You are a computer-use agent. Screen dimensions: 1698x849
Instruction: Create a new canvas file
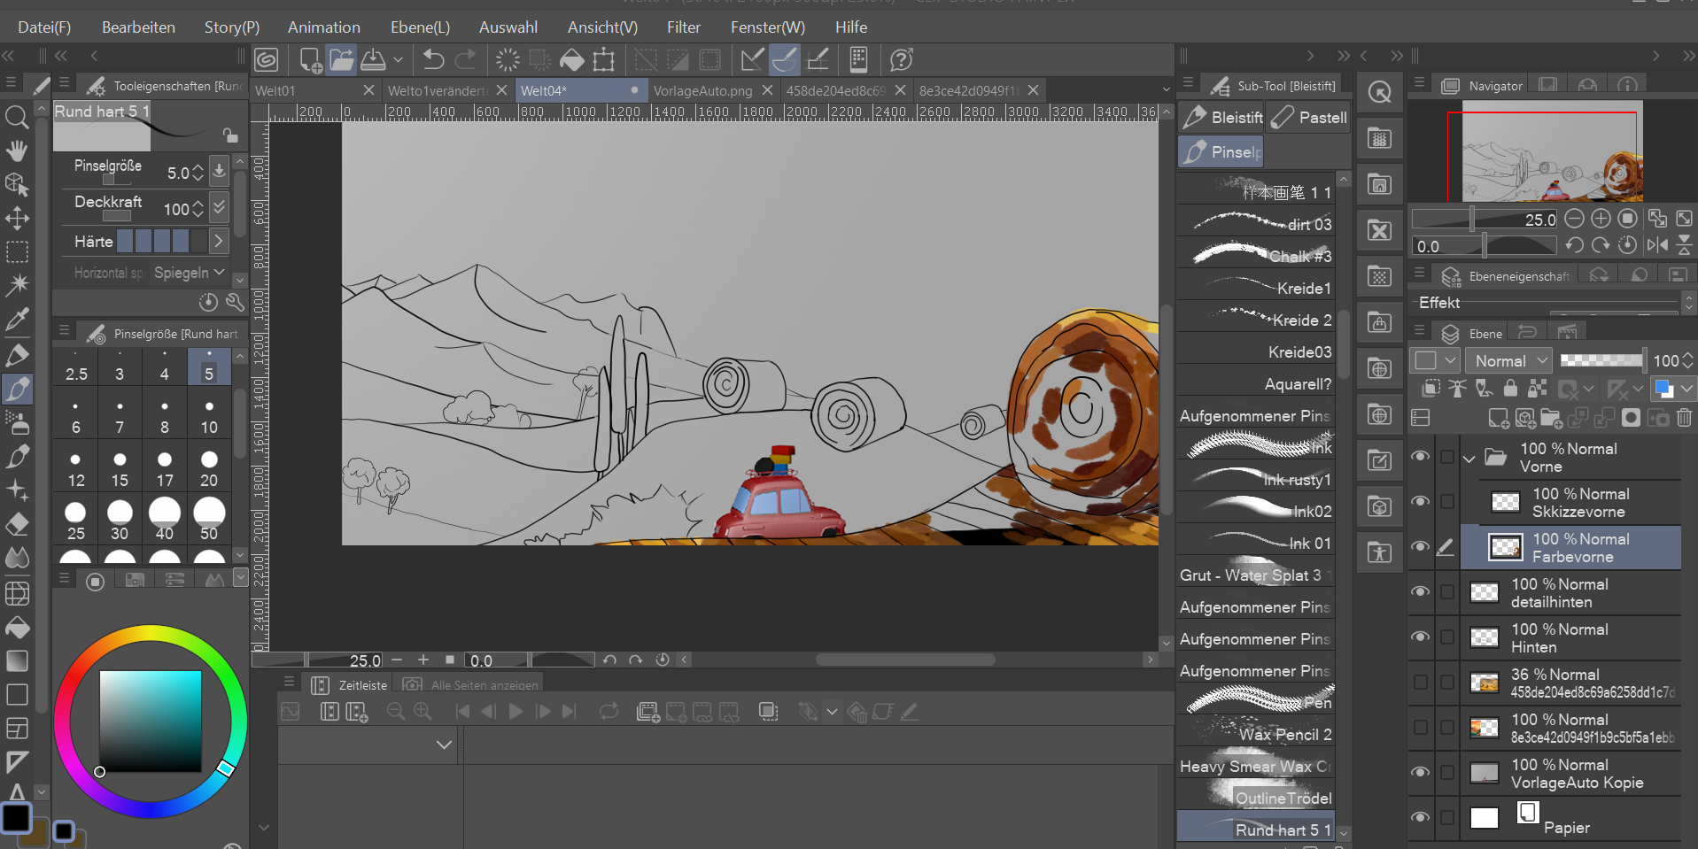click(x=310, y=60)
